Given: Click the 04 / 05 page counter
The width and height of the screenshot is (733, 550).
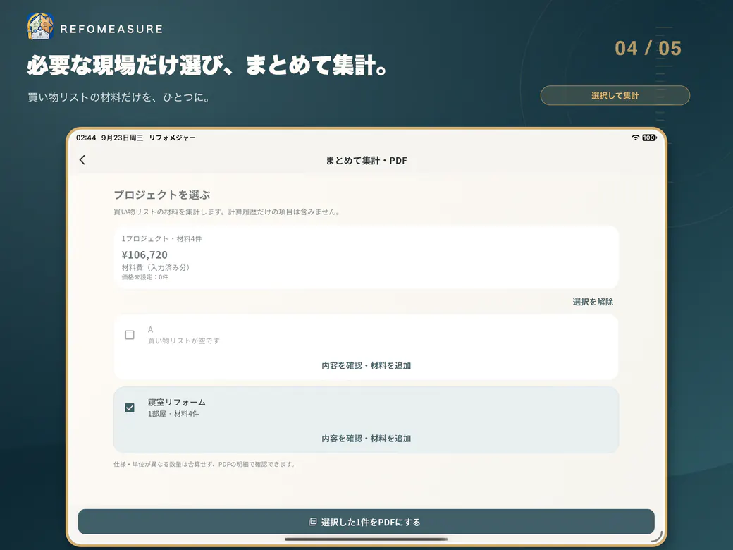Looking at the screenshot, I should pyautogui.click(x=648, y=48).
